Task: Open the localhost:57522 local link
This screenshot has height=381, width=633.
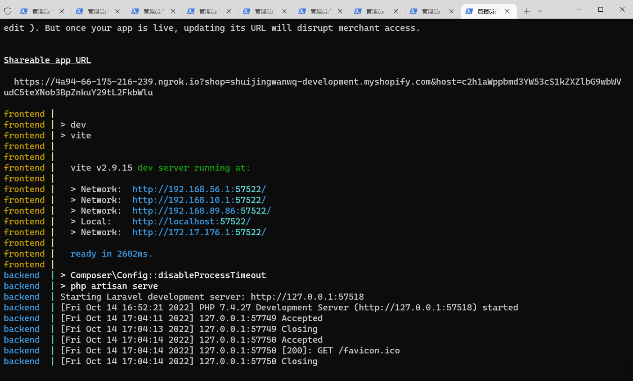Action: click(191, 222)
